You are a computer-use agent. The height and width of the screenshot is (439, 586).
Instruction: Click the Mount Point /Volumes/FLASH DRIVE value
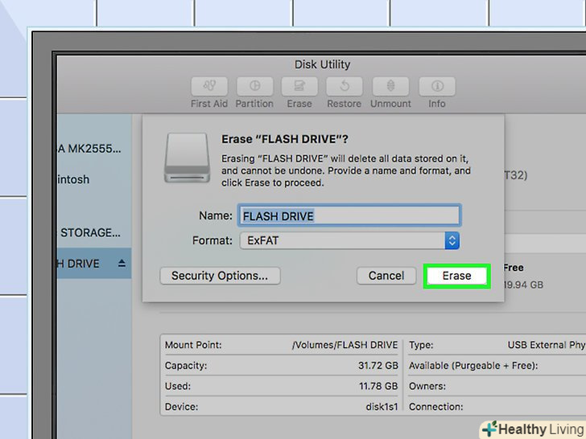coord(345,345)
